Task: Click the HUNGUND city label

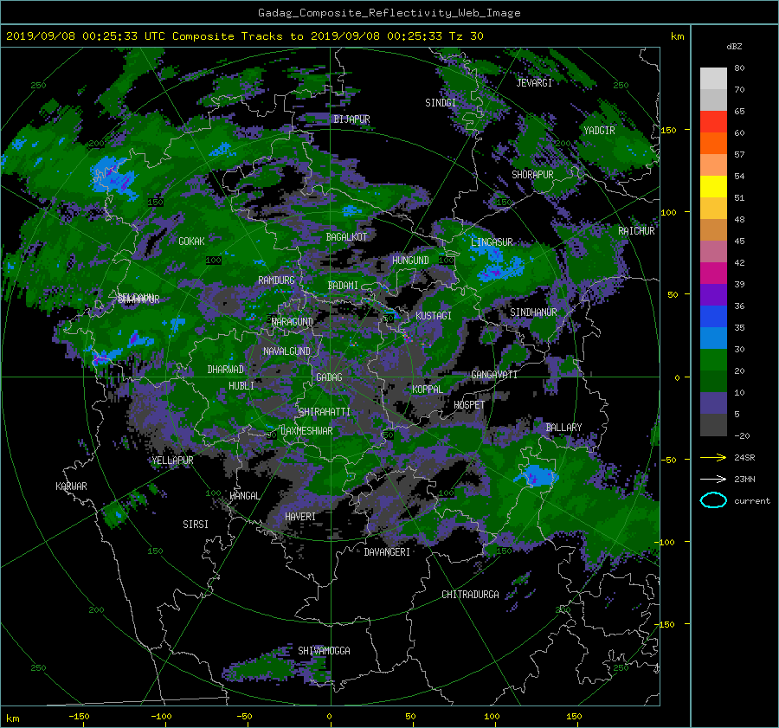Action: coord(410,261)
